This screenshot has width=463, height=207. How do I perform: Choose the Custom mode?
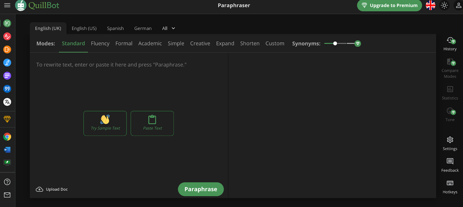tap(275, 43)
